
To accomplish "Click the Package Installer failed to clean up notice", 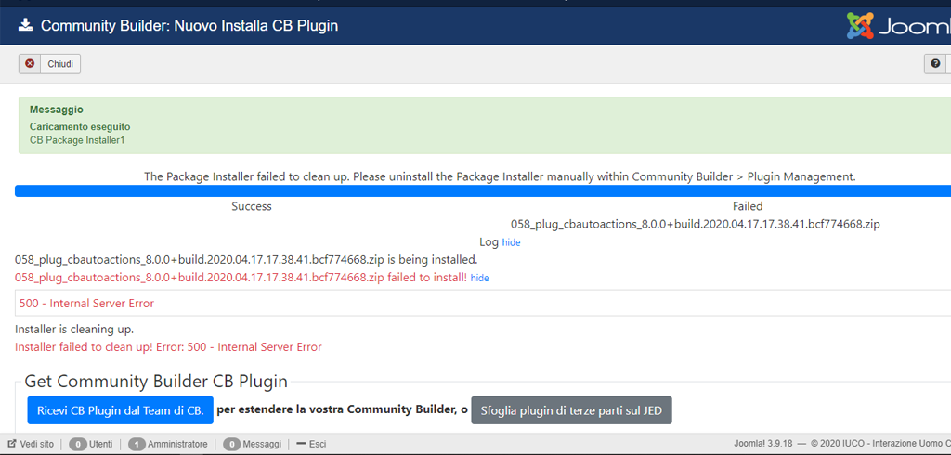I will click(x=500, y=176).
